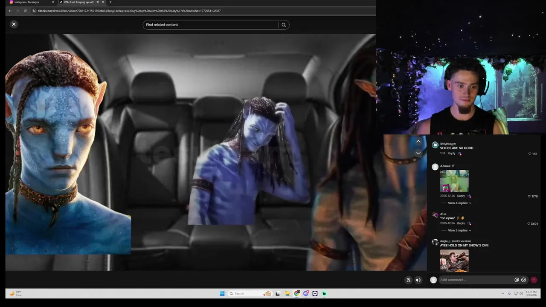Like the comment with 1778 likes
This screenshot has height=307, width=546.
tap(529, 196)
